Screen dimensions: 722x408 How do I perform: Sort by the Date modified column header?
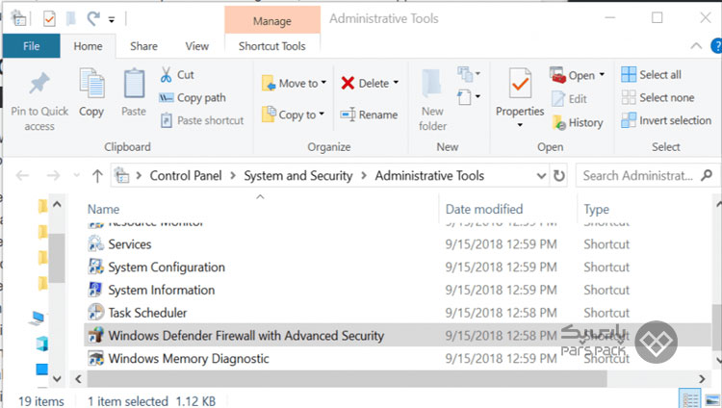pyautogui.click(x=484, y=209)
